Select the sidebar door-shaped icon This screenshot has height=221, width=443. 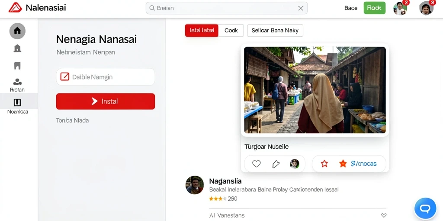click(x=17, y=66)
